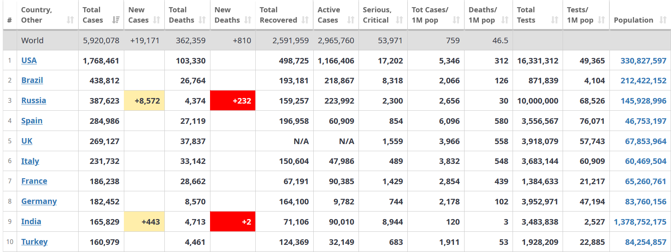Click the Russia link
671x252 pixels.
pos(34,100)
